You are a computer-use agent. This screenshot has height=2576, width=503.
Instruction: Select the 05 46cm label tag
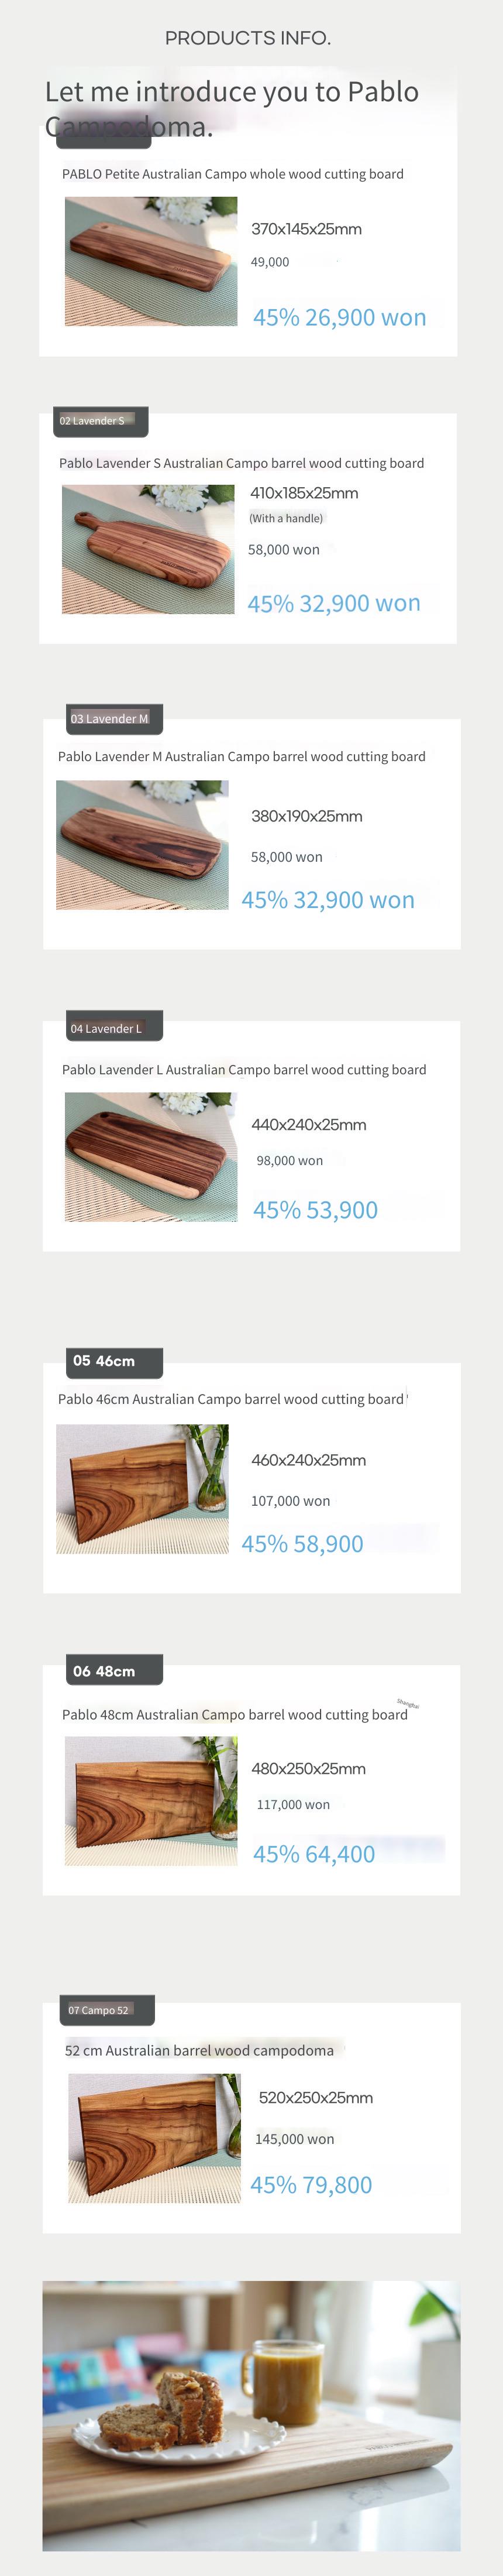(x=115, y=1361)
